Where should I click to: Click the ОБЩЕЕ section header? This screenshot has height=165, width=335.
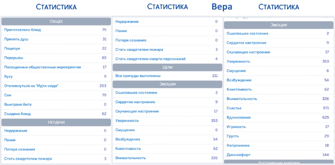(56, 22)
